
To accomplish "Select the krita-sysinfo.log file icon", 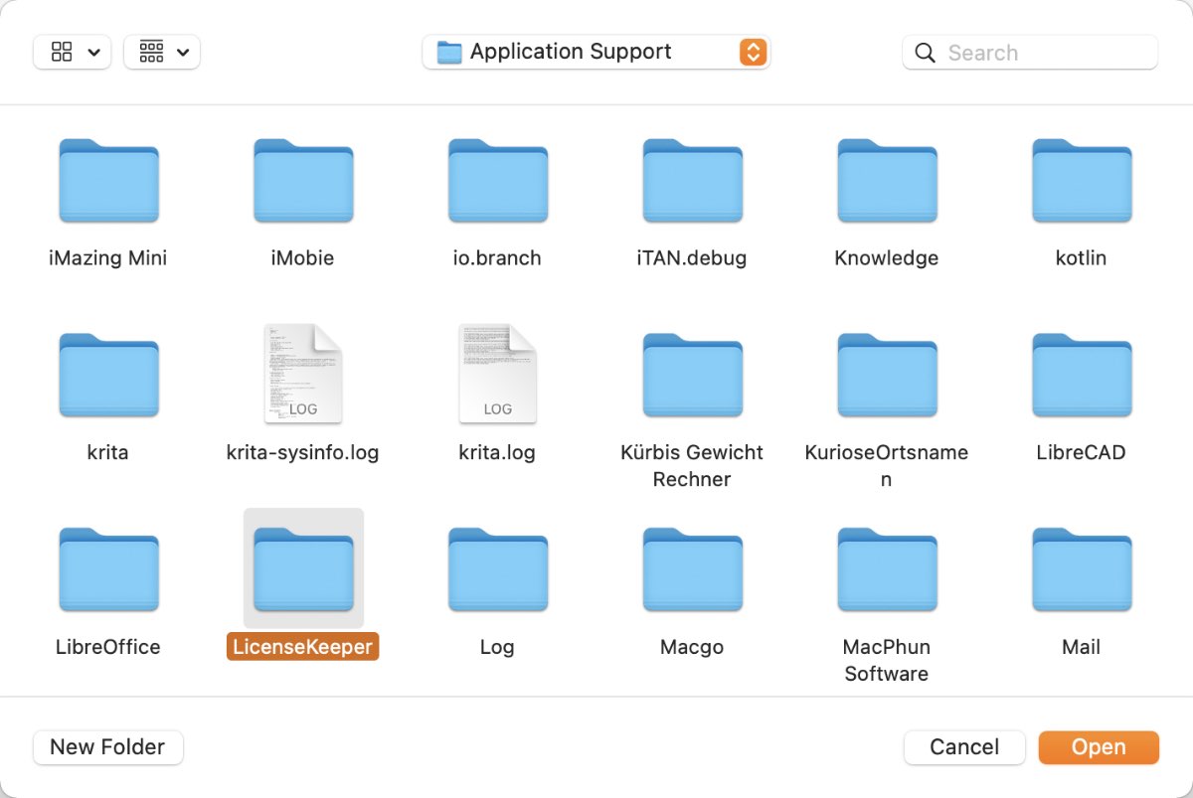I will (x=303, y=374).
